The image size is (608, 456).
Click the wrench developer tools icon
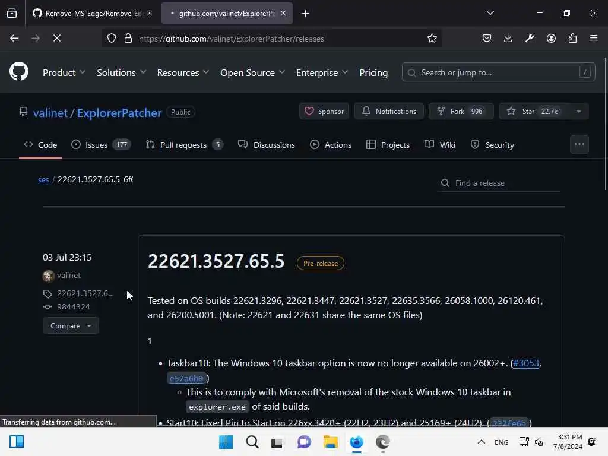(x=530, y=38)
